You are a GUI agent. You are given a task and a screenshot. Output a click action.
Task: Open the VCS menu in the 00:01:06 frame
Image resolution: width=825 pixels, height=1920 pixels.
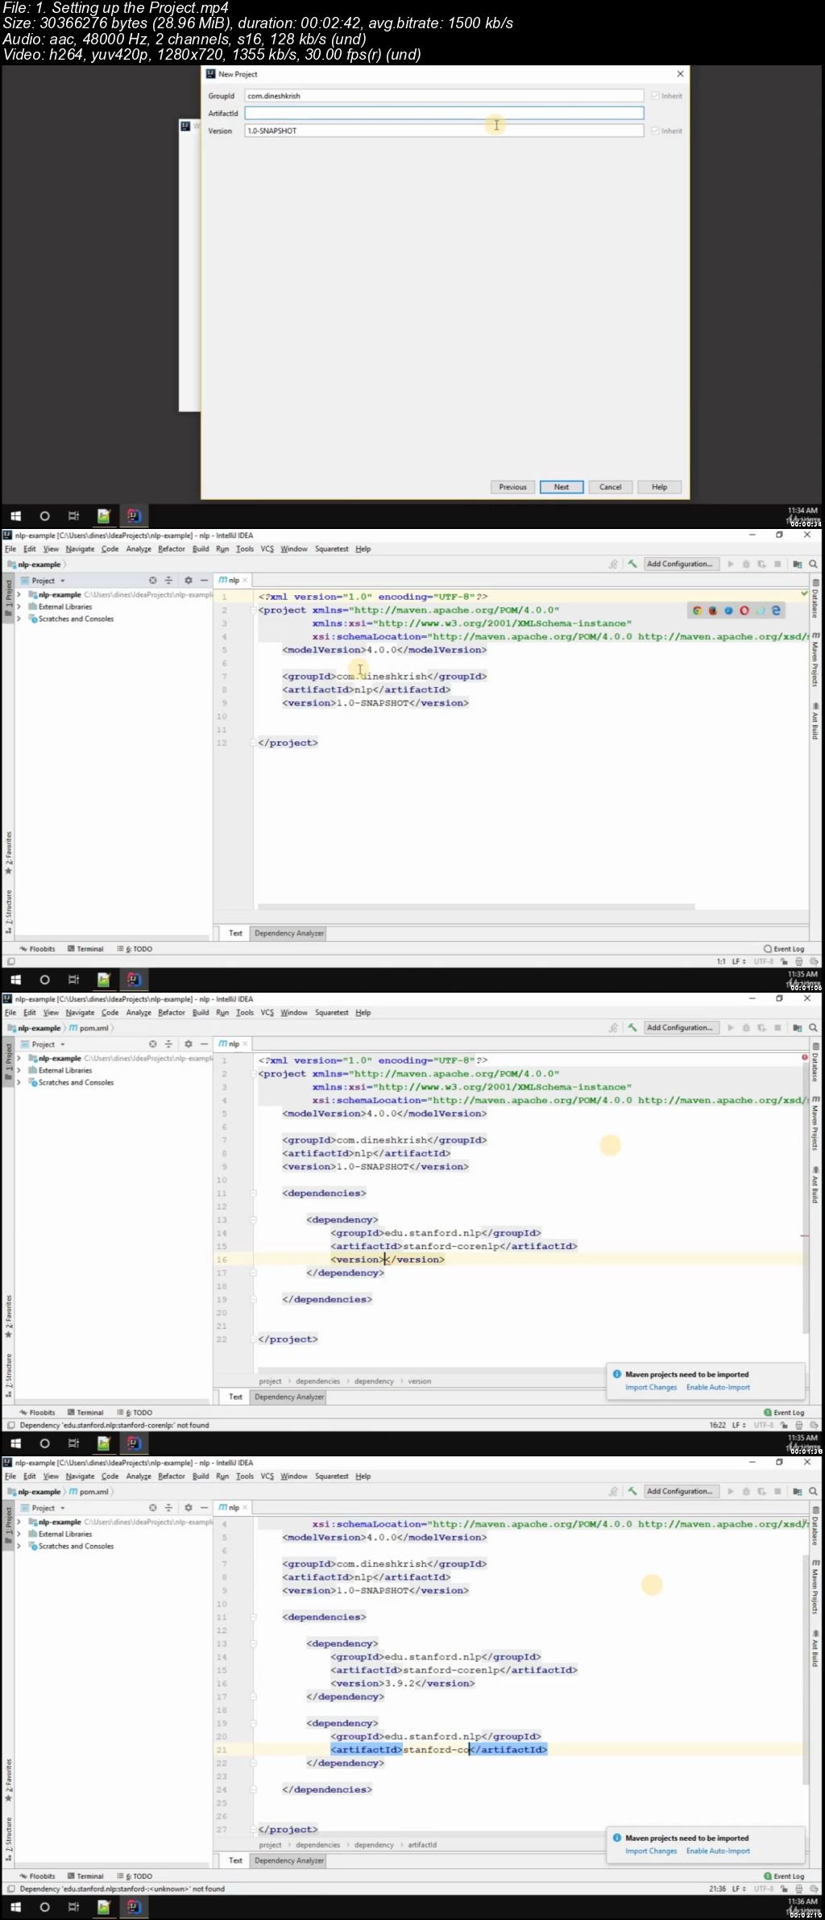point(267,549)
